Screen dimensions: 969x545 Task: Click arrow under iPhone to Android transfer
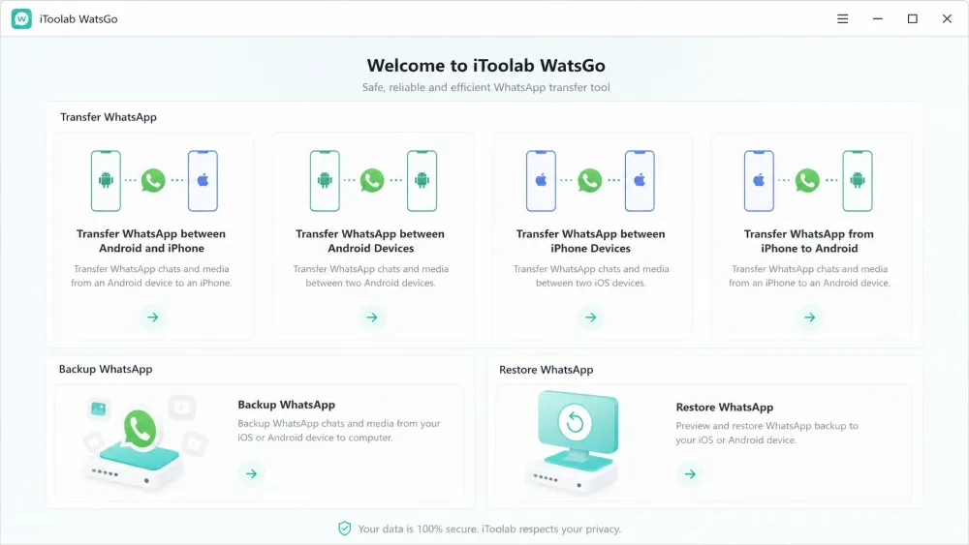(809, 318)
